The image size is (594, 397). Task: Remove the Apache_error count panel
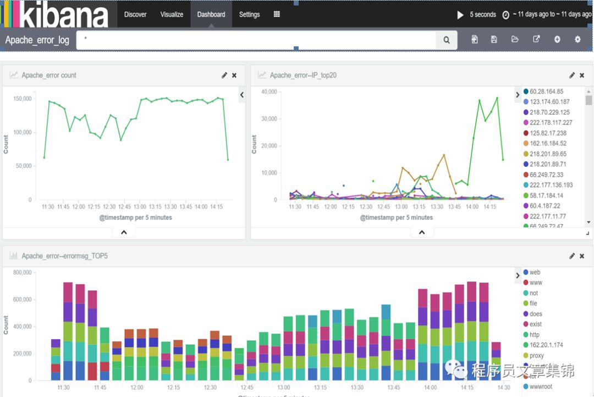click(234, 75)
